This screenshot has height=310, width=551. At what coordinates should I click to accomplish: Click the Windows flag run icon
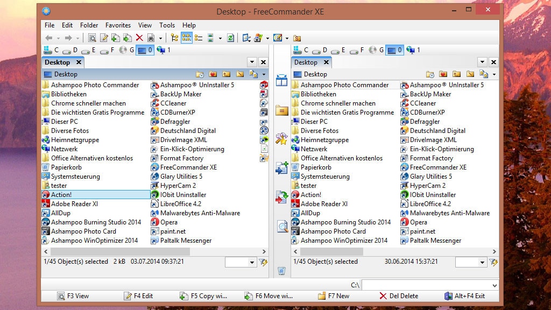258,38
